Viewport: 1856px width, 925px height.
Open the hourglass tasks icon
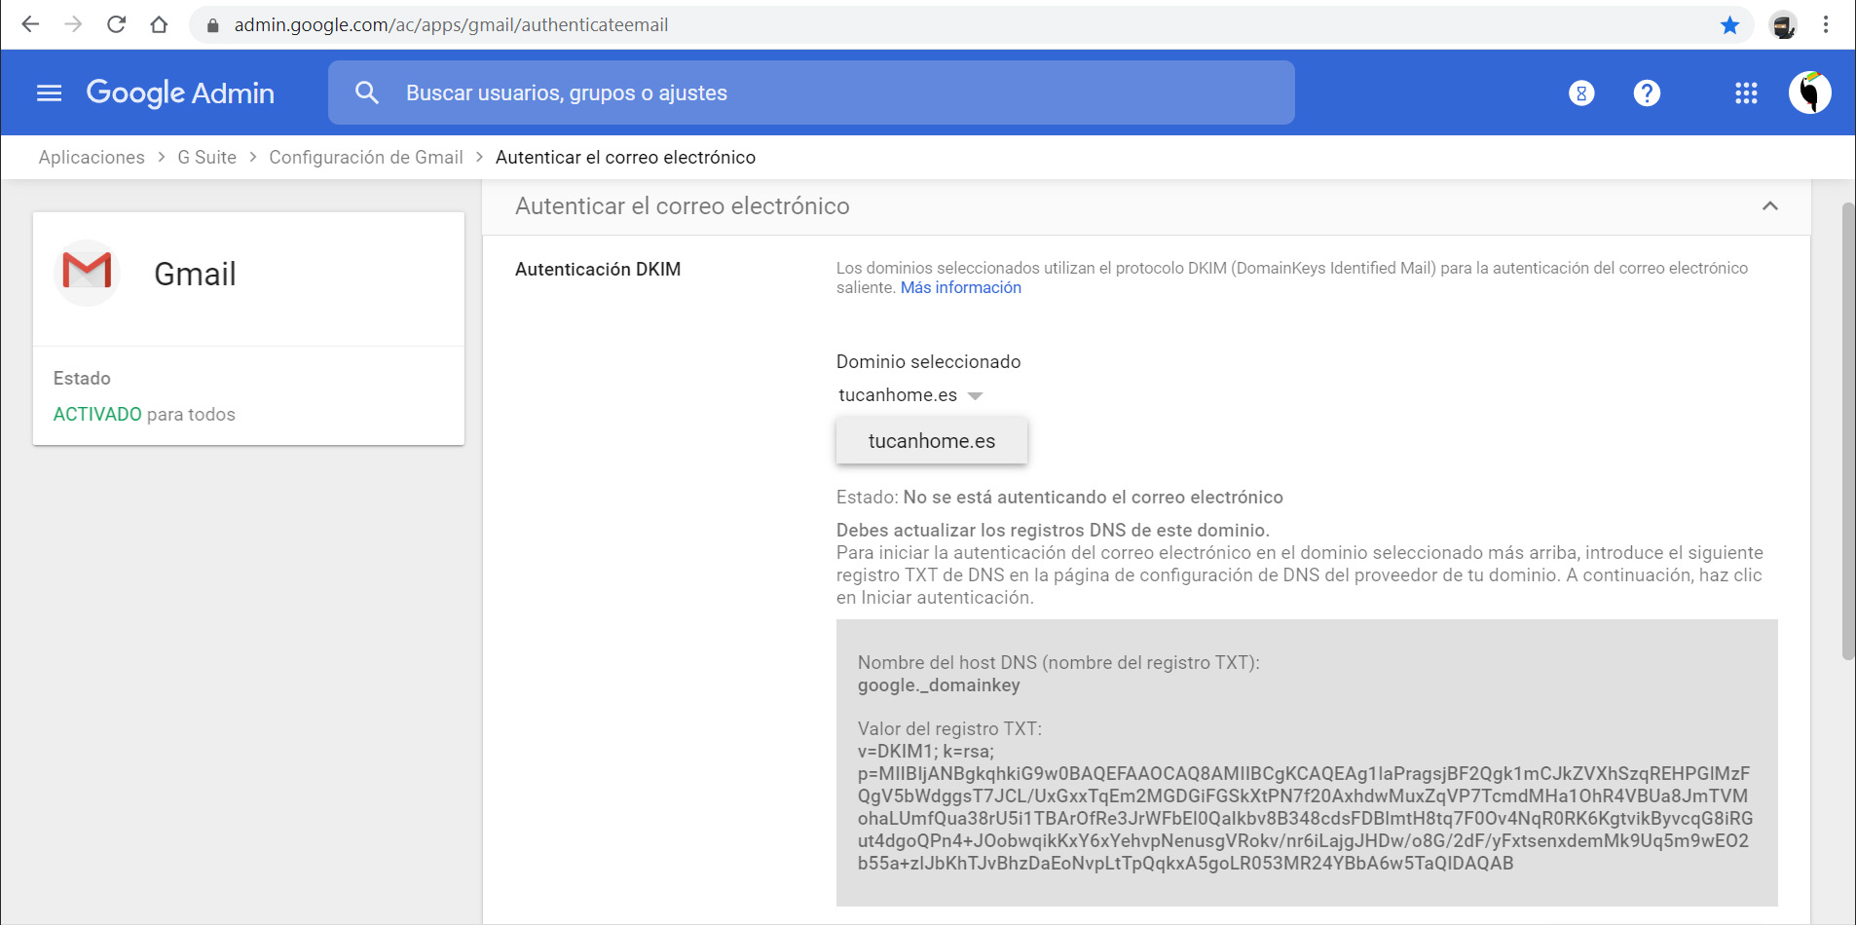1581,93
